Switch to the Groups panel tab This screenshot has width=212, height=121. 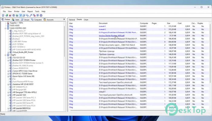pyautogui.click(x=25, y=20)
